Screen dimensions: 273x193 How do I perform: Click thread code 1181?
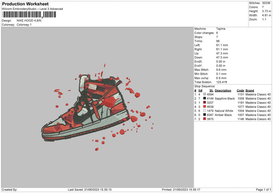coord(241,102)
